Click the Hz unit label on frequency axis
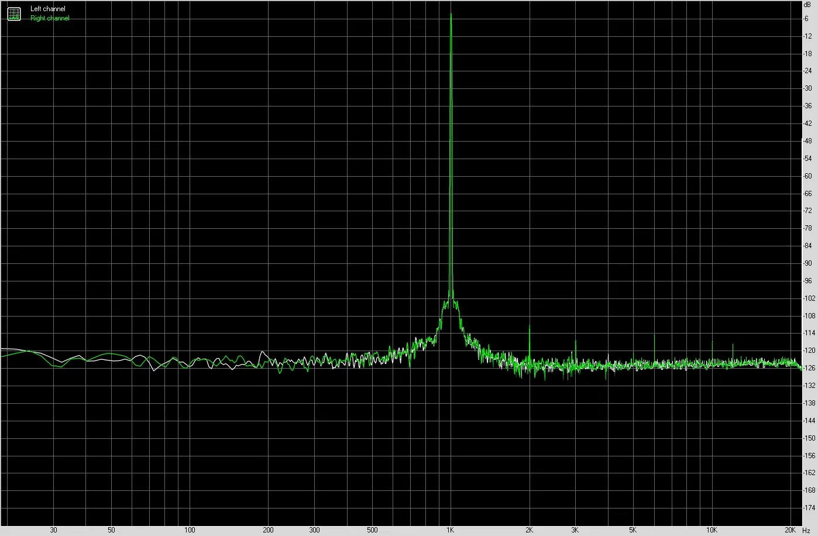Viewport: 818px width, 536px height. click(807, 530)
